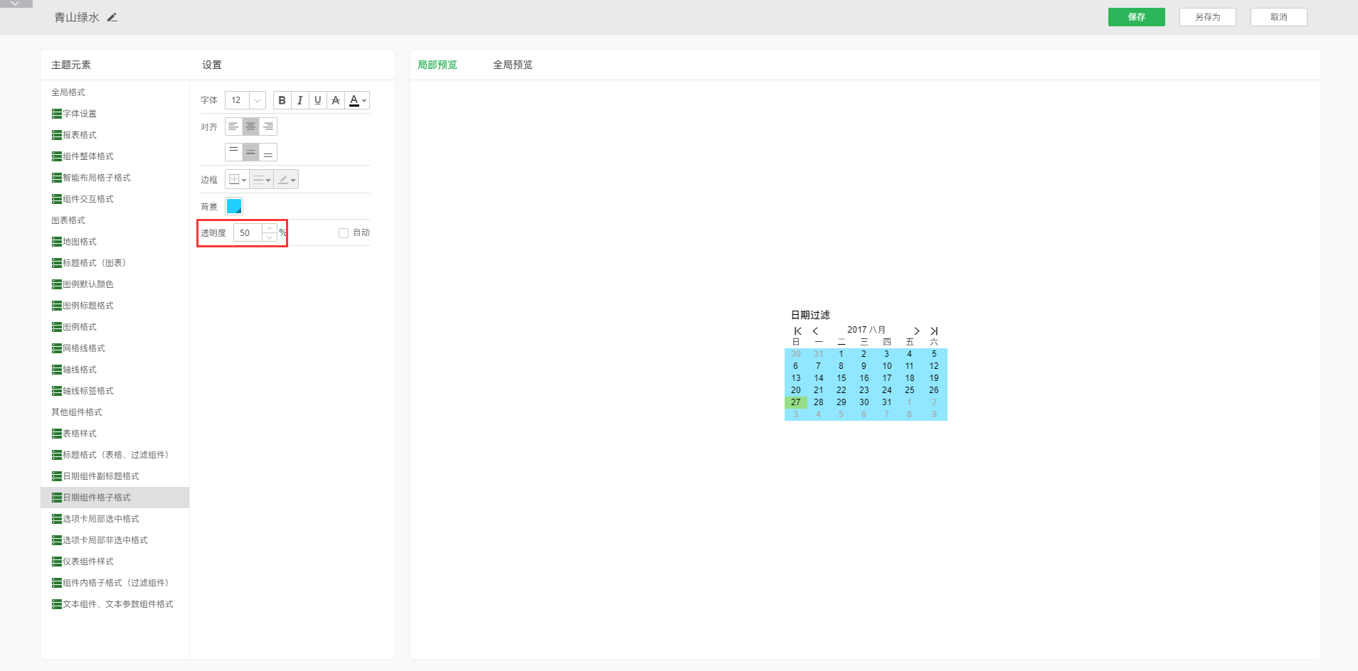
Task: Go to next month in calendar
Action: click(x=917, y=331)
